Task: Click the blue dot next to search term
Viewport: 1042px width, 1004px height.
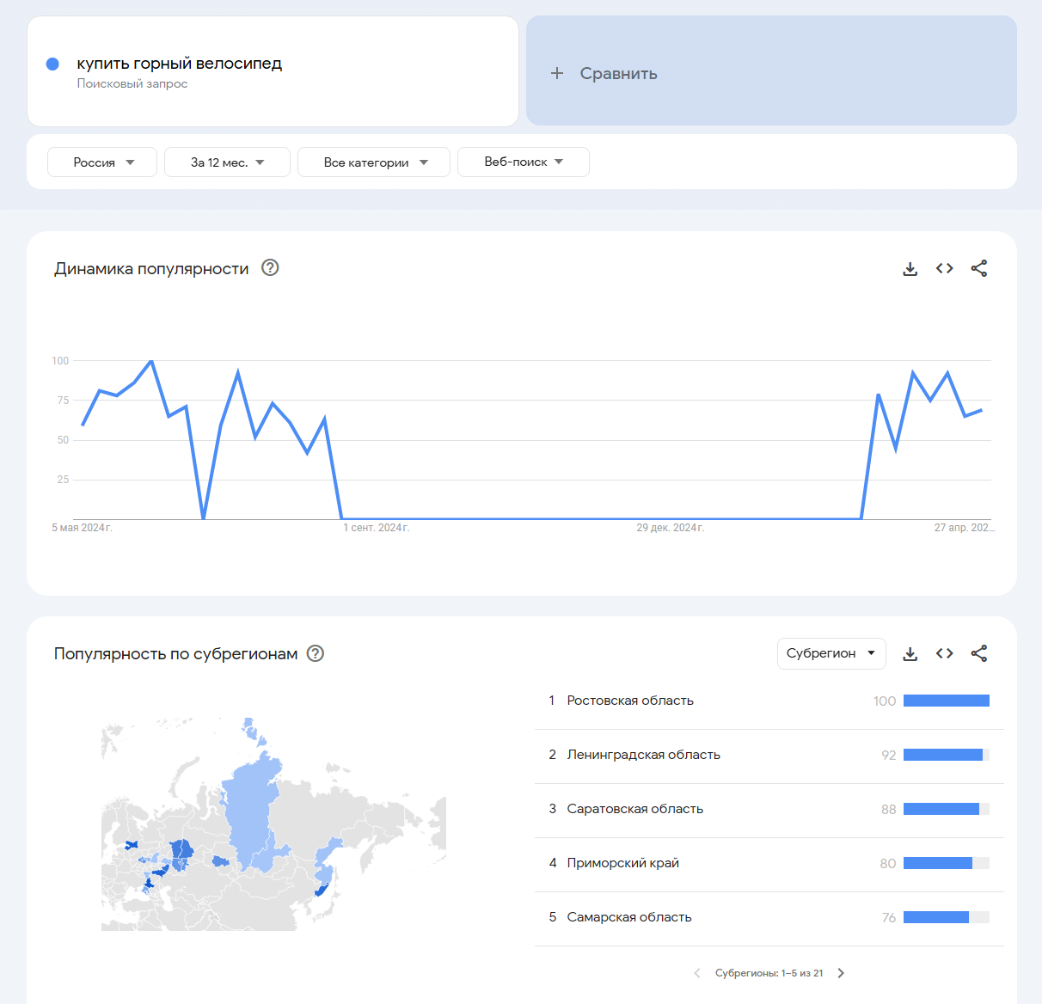Action: (x=52, y=64)
